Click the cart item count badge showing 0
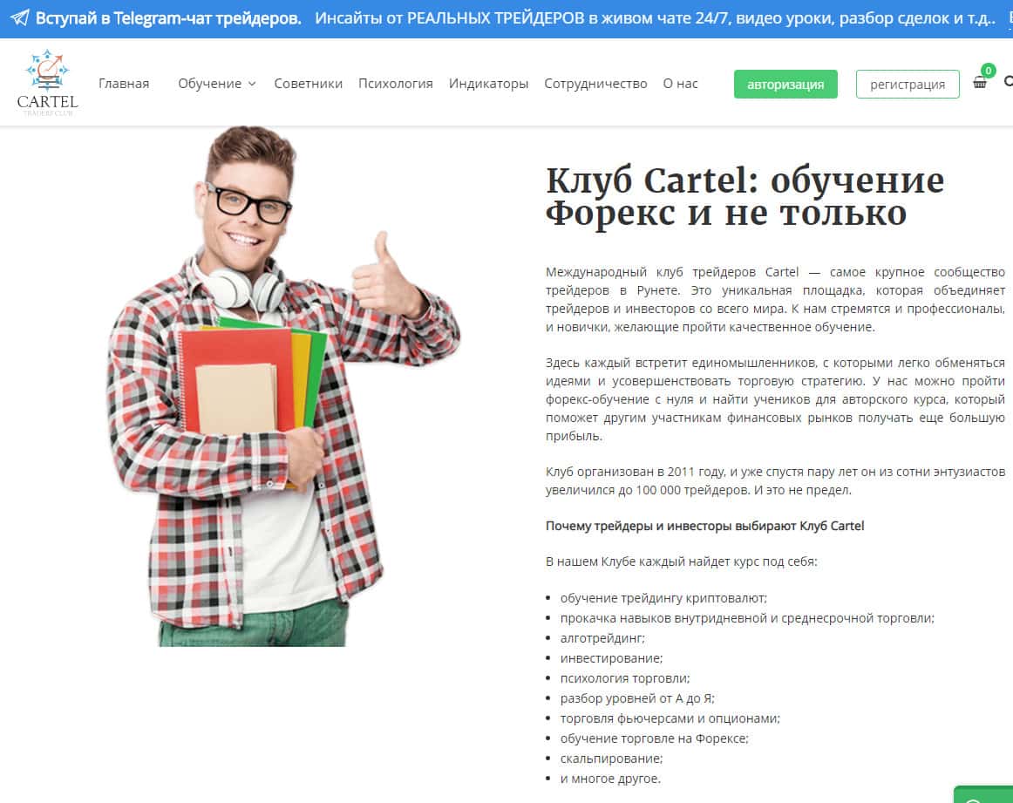 [988, 71]
